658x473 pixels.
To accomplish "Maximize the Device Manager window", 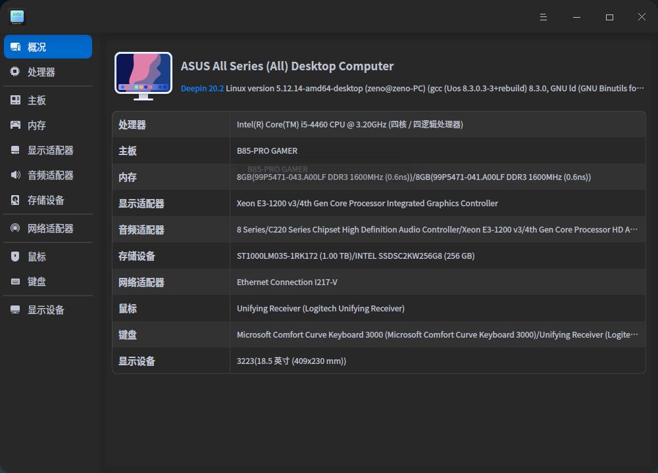I will click(609, 17).
